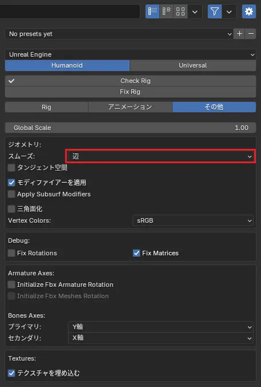Open the Vertex Colors sRGB dropdown

click(193, 220)
